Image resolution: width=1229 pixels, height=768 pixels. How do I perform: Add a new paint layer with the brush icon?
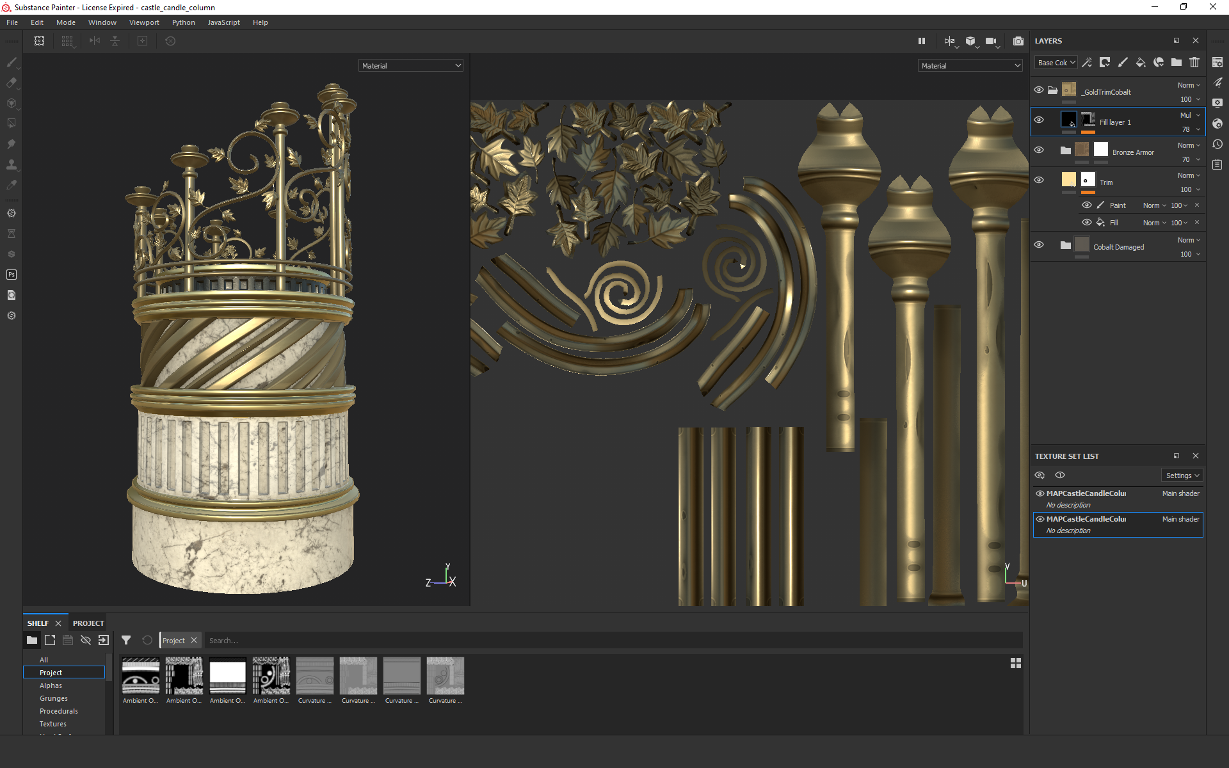pos(1122,62)
